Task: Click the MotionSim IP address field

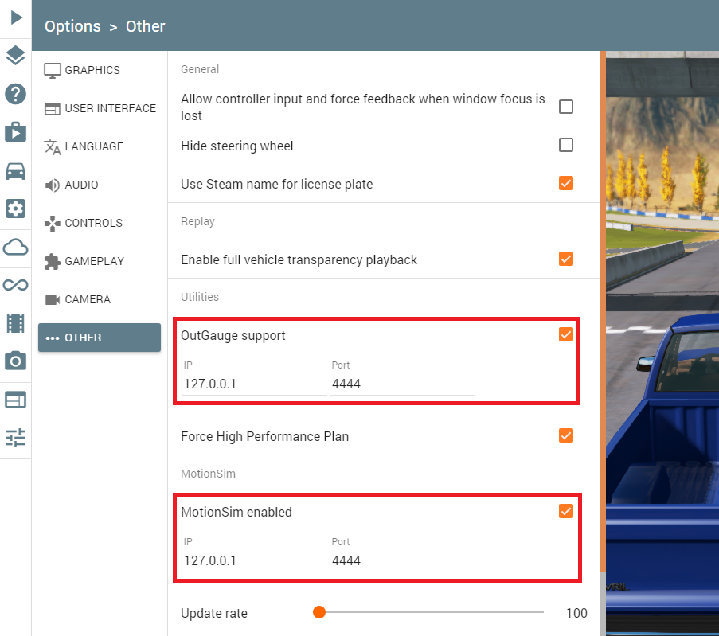Action: [x=254, y=560]
